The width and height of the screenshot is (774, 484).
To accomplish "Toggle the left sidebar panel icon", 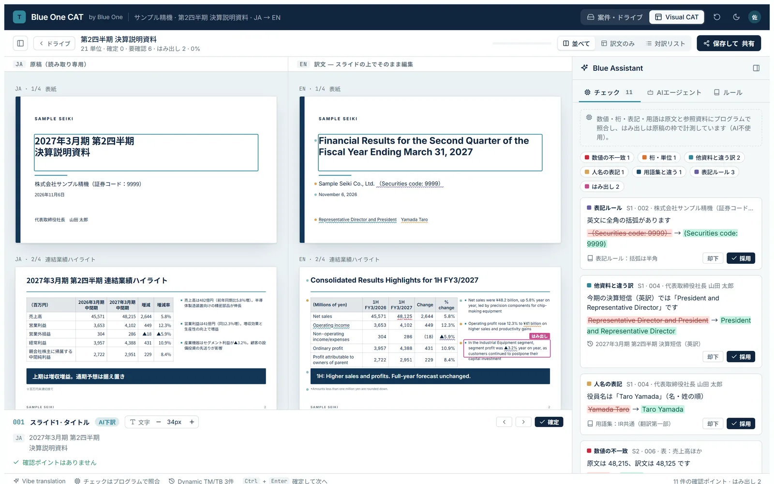I will (20, 43).
